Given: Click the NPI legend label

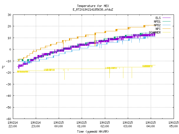Looking at the screenshot, I should coord(158,29).
